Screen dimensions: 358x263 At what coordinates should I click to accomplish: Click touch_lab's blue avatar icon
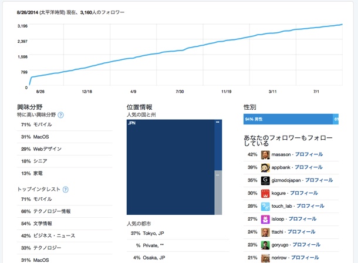265,207
